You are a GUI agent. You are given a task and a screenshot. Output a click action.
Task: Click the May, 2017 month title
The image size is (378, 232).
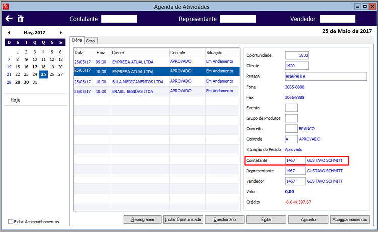tap(34, 33)
